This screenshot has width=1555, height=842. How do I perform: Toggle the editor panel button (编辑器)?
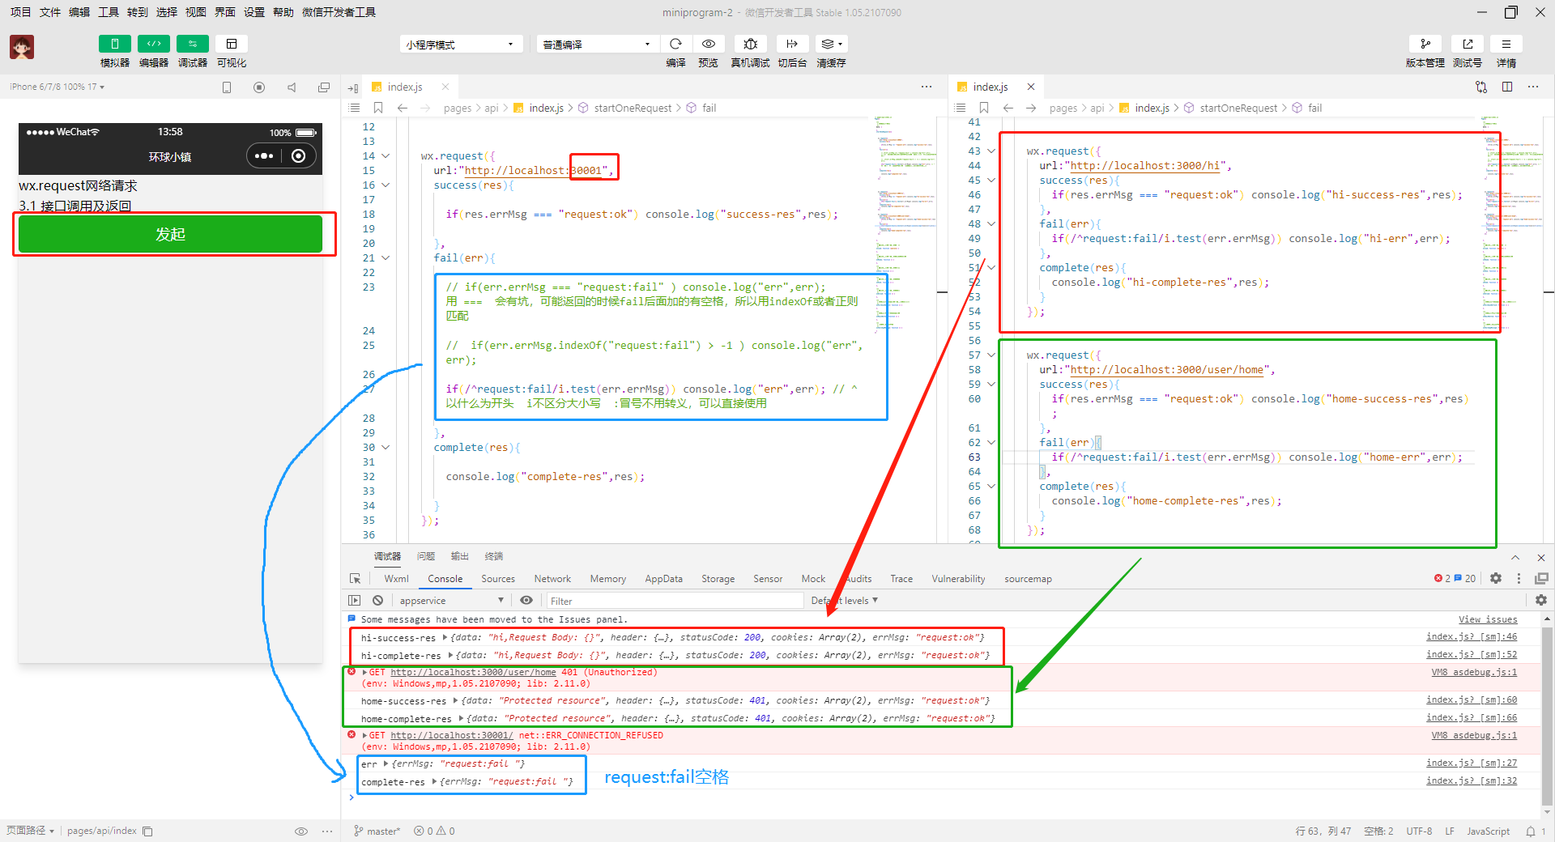154,44
